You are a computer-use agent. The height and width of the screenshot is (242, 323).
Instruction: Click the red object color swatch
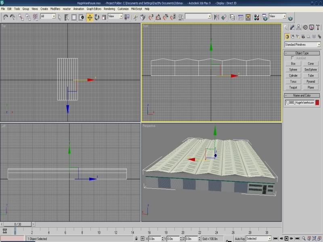pos(317,102)
